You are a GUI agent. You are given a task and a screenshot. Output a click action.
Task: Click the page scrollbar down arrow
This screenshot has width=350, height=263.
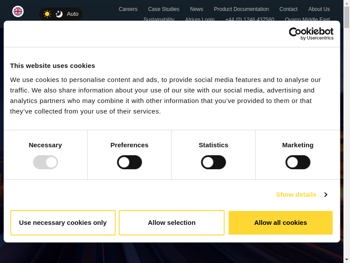point(346,259)
